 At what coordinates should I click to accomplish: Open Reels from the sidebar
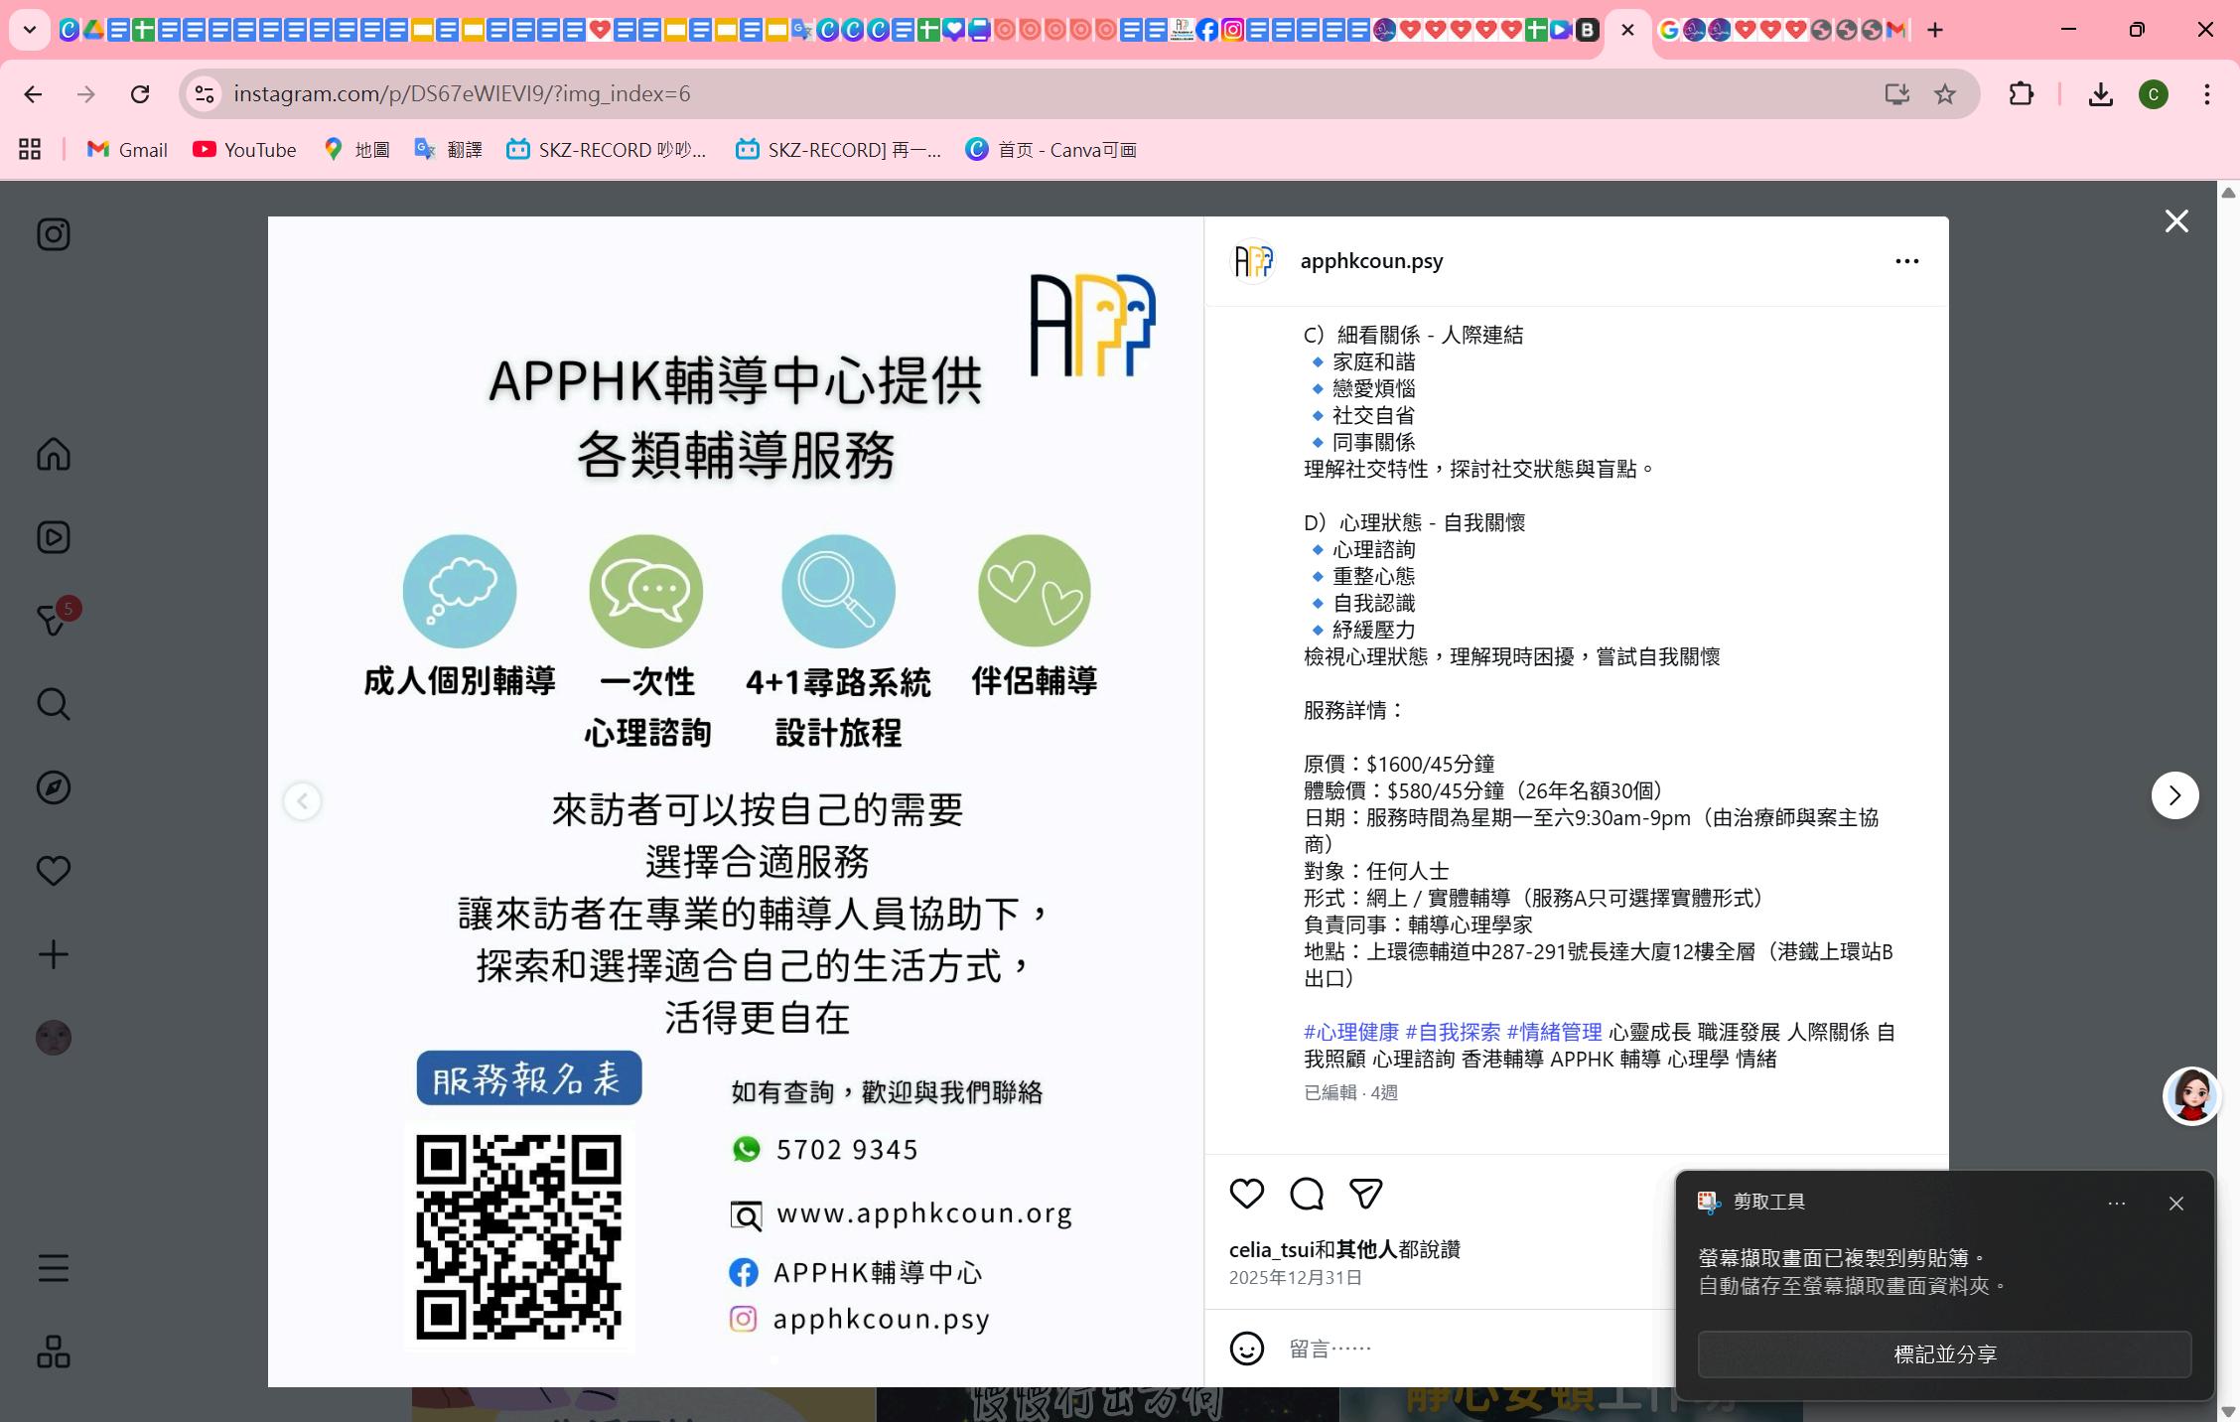pyautogui.click(x=54, y=537)
